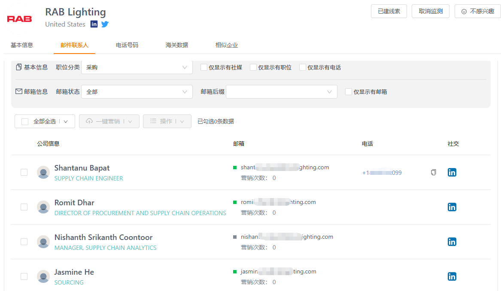Toggle 仅显示有社媒 checkbox
Screen dimensions: 501x291
[x=204, y=67]
